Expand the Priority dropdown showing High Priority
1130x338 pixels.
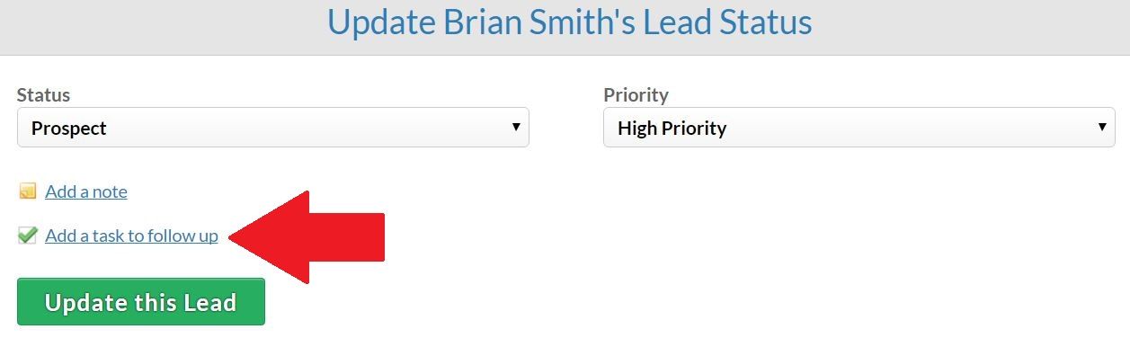click(859, 128)
